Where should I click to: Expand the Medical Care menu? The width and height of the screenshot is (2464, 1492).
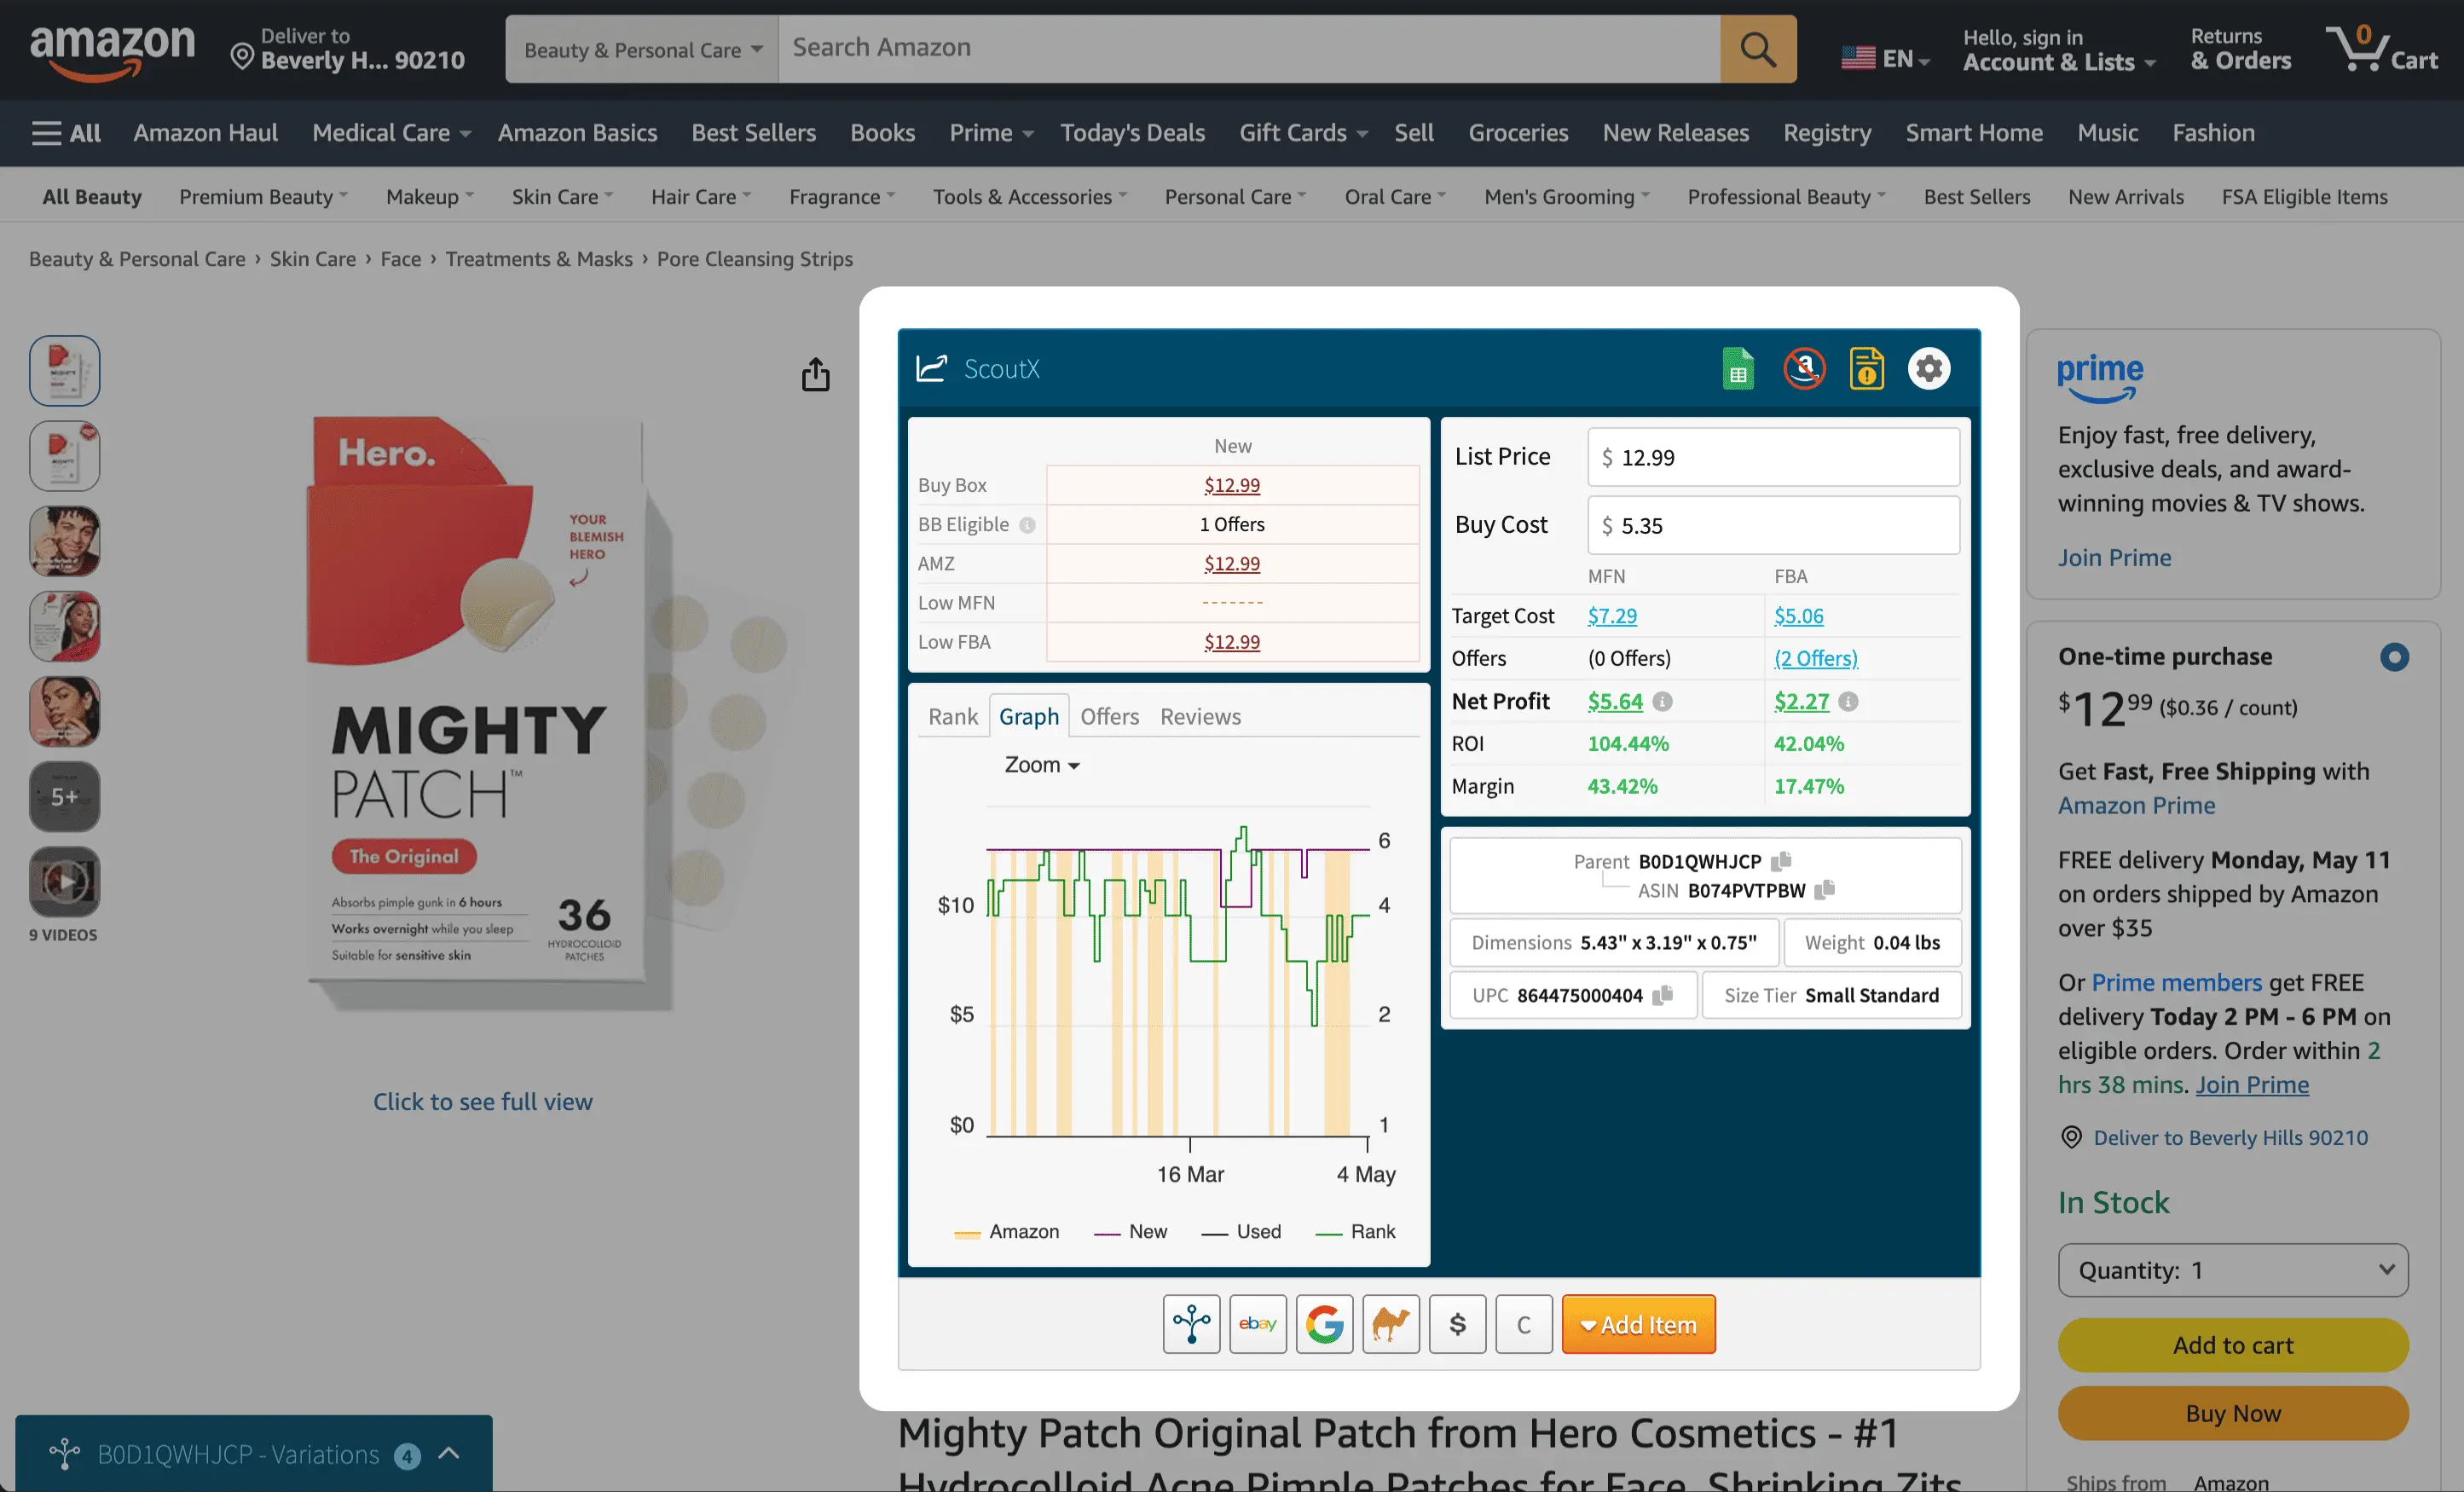tap(391, 133)
